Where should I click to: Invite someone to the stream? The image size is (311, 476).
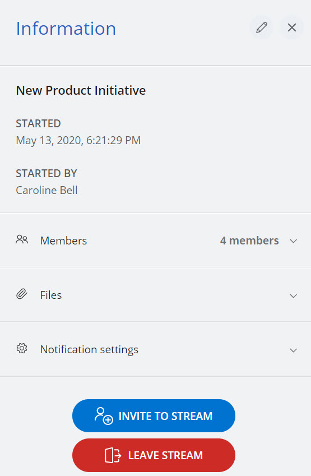pos(154,415)
